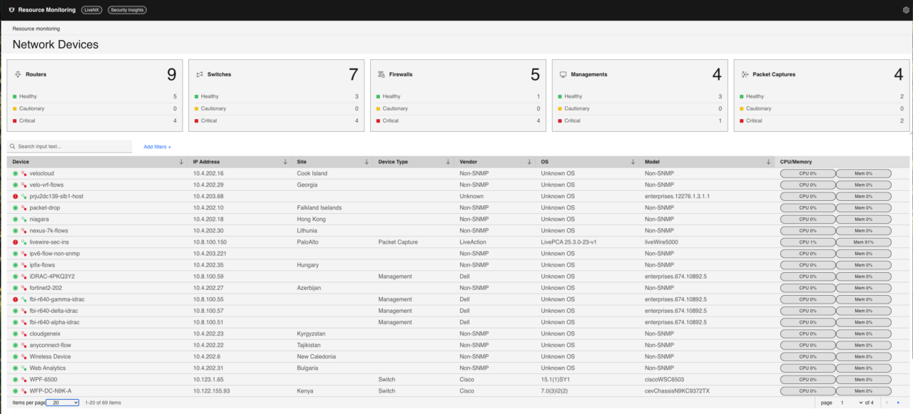913x414 pixels.
Task: Click the Routers card icon
Action: point(17,74)
